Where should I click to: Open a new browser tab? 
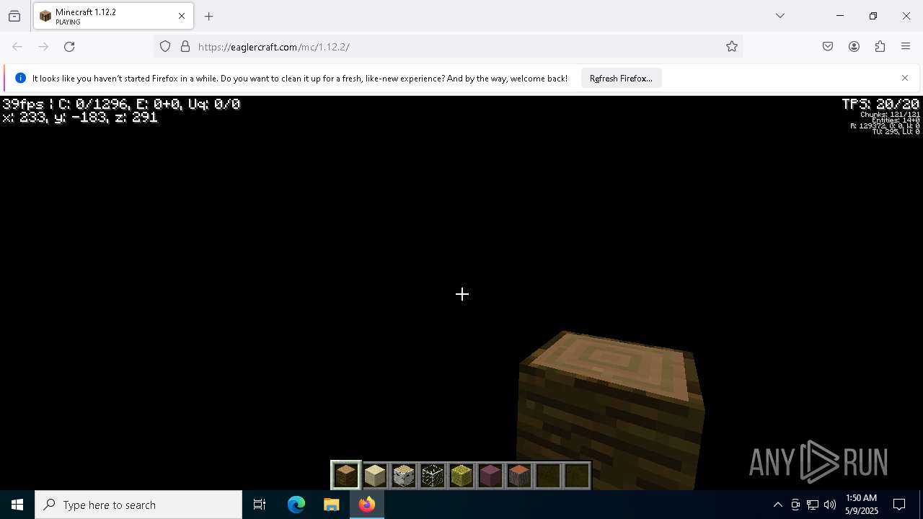209,16
